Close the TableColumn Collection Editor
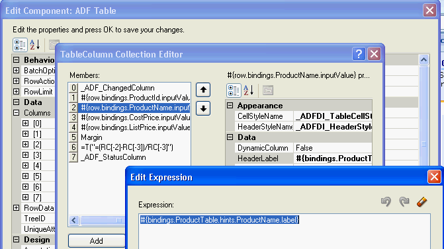The height and width of the screenshot is (249, 444). (374, 53)
